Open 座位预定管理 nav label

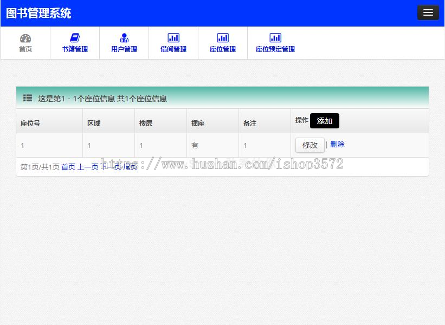[275, 49]
